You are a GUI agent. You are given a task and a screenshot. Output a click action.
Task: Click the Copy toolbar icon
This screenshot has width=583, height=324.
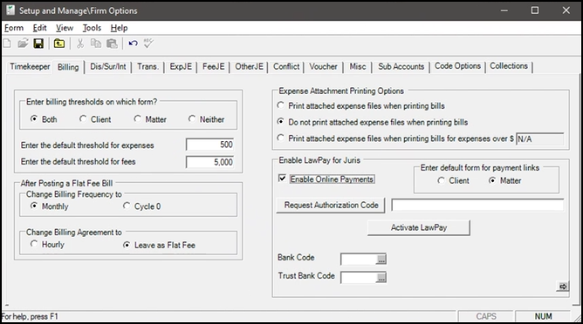click(x=96, y=44)
